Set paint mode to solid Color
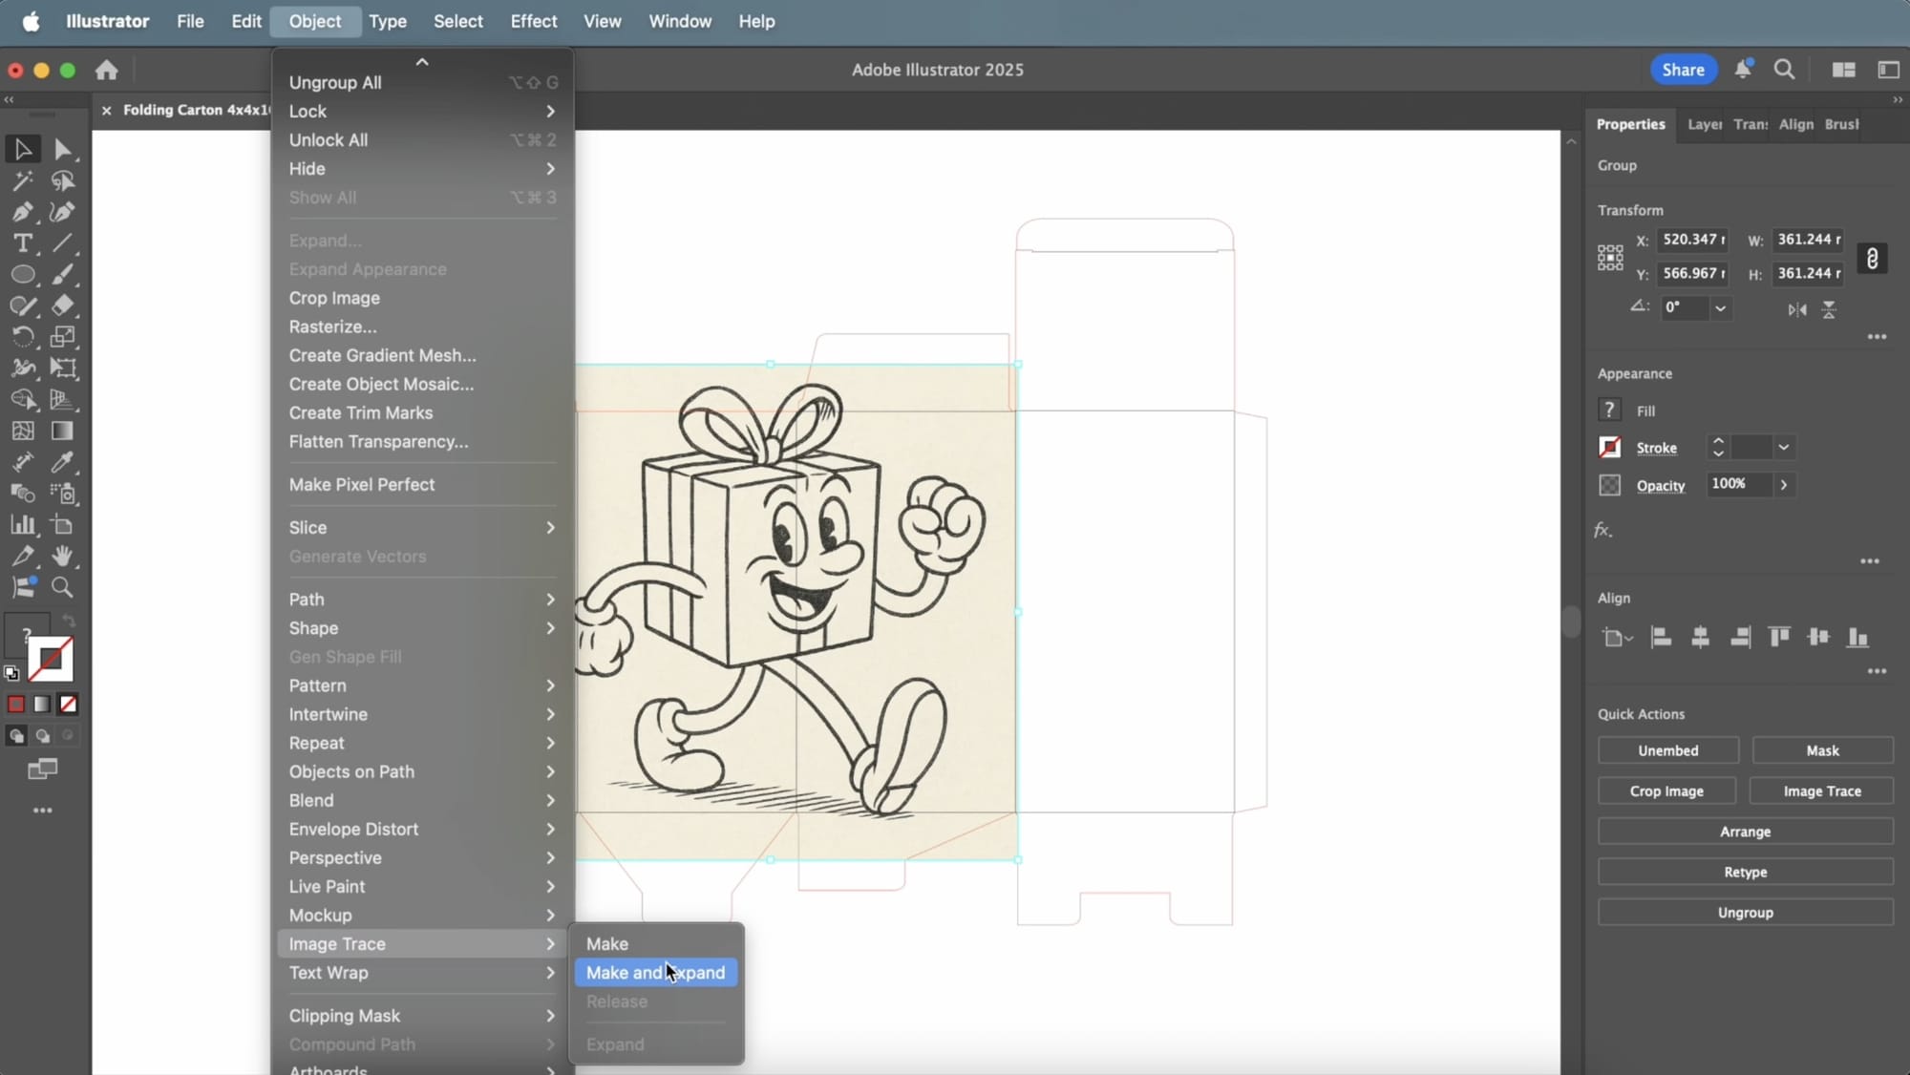This screenshot has height=1075, width=1910. (16, 705)
